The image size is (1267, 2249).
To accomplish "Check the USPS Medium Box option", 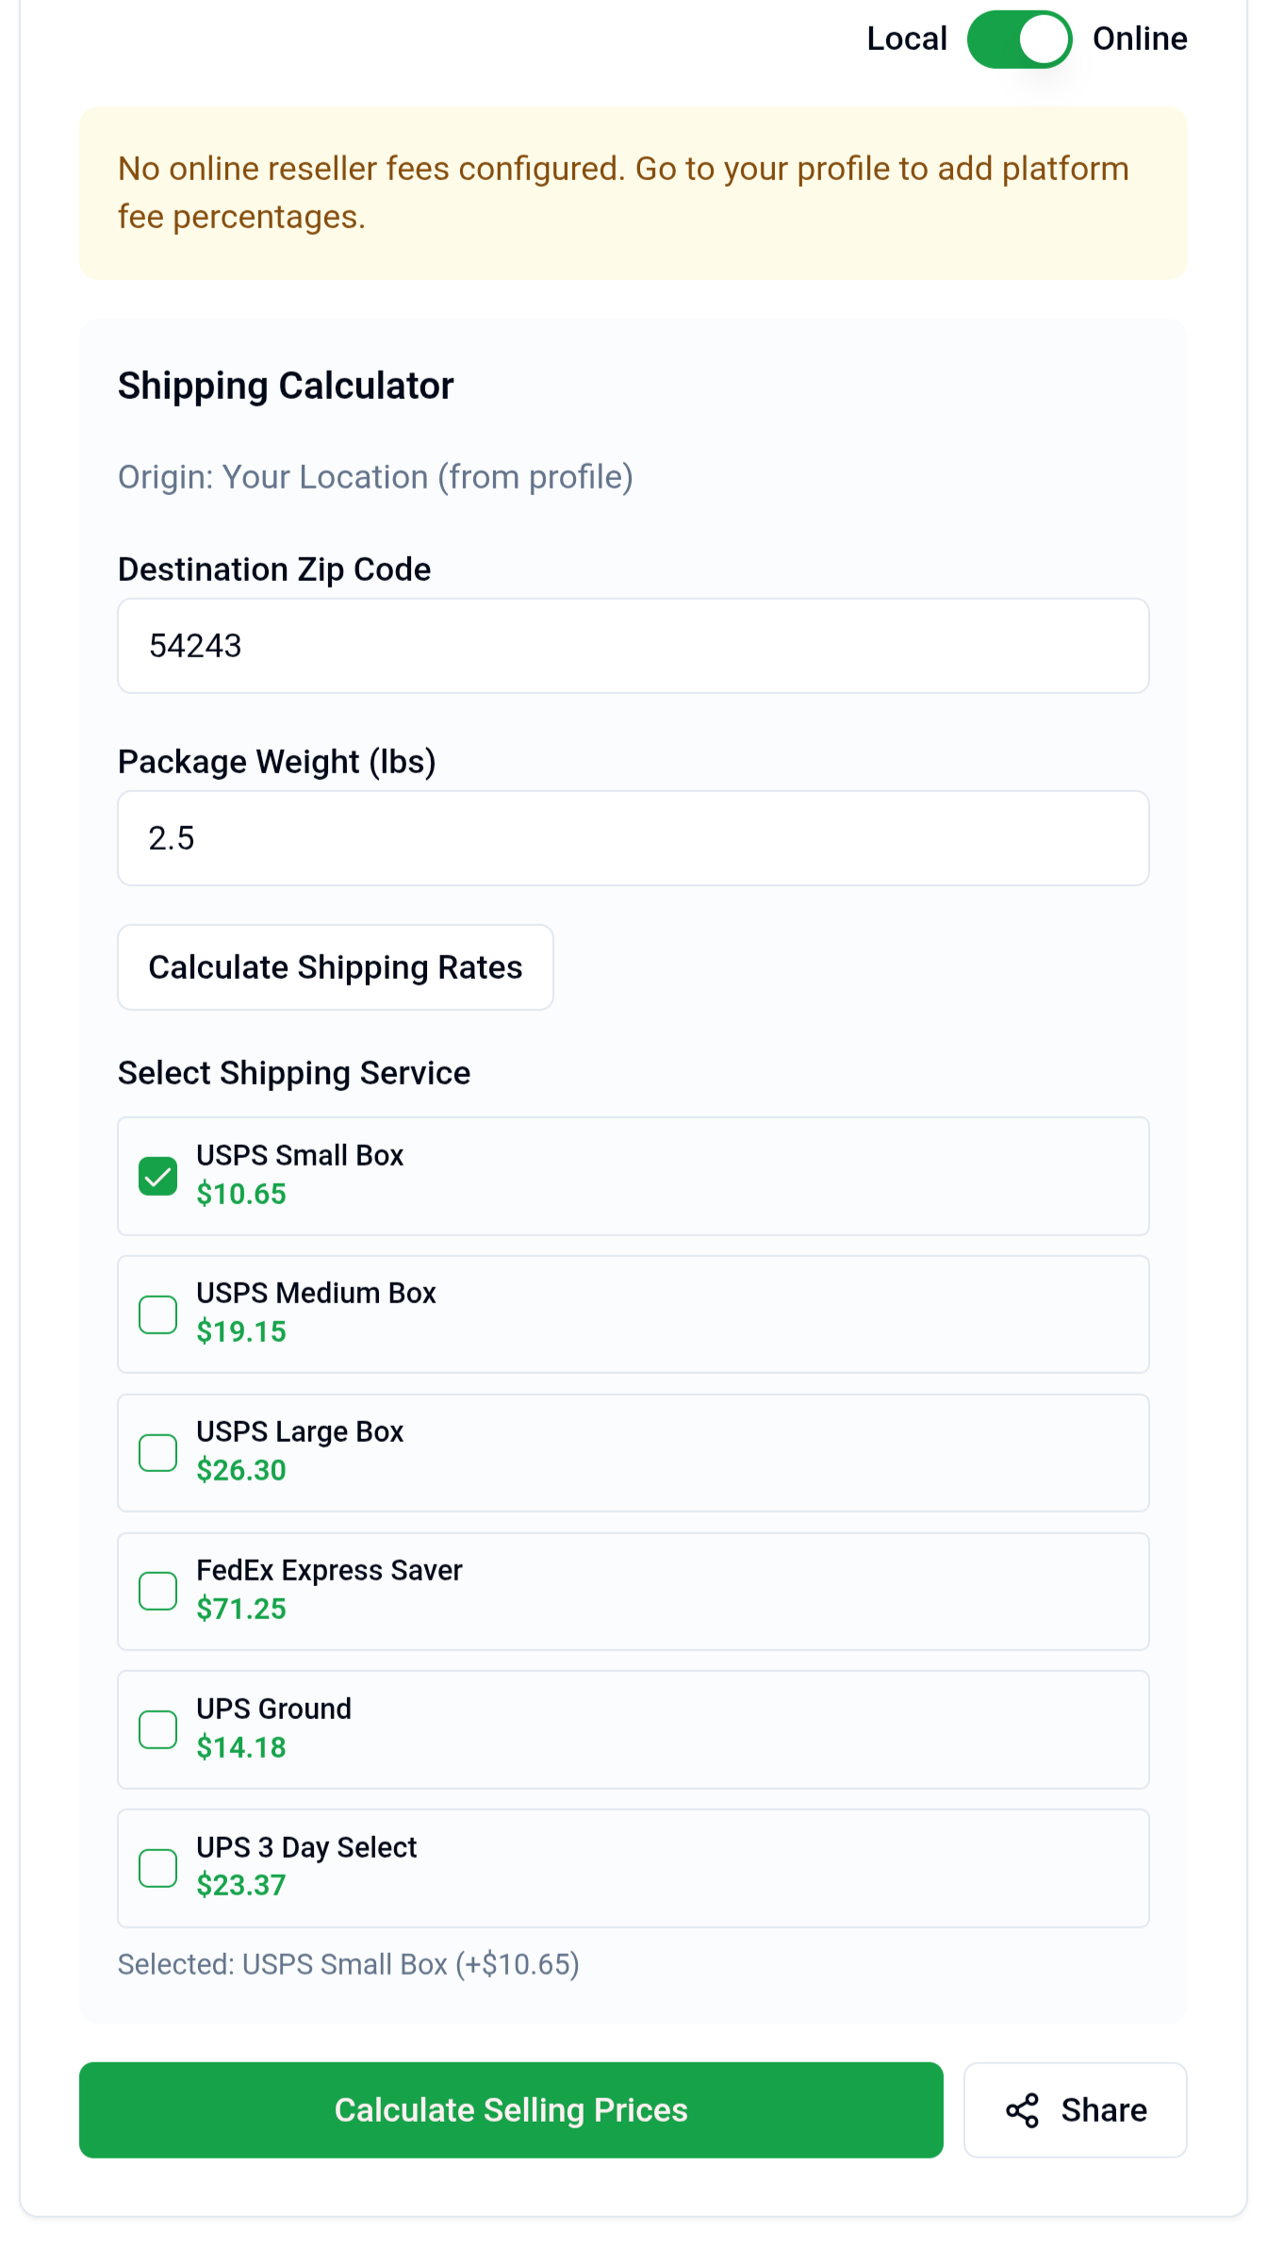I will coord(158,1313).
